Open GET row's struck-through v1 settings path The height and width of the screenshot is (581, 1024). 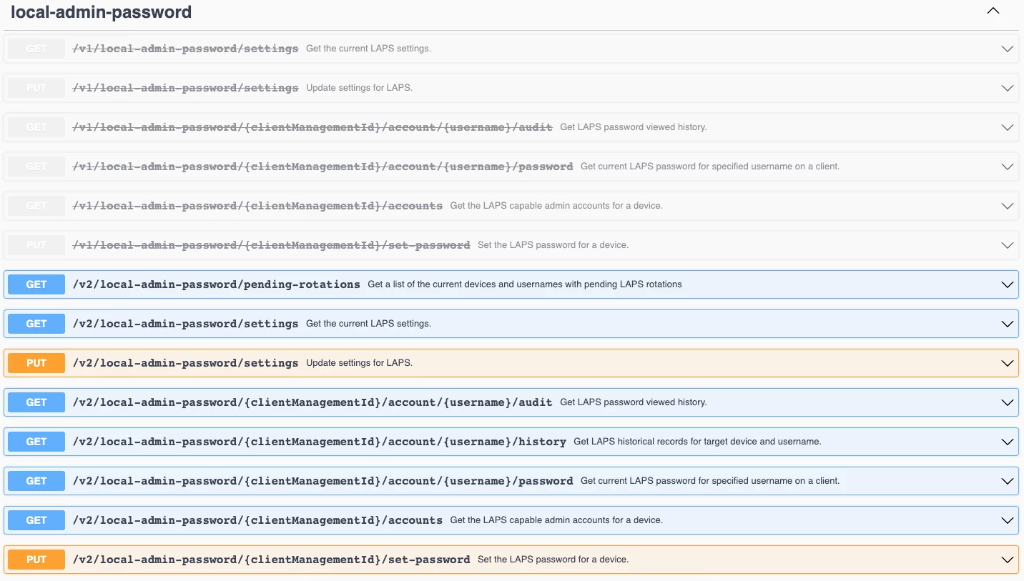[185, 49]
